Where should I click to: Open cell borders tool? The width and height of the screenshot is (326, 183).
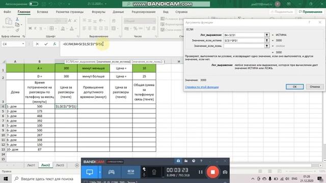51,28
